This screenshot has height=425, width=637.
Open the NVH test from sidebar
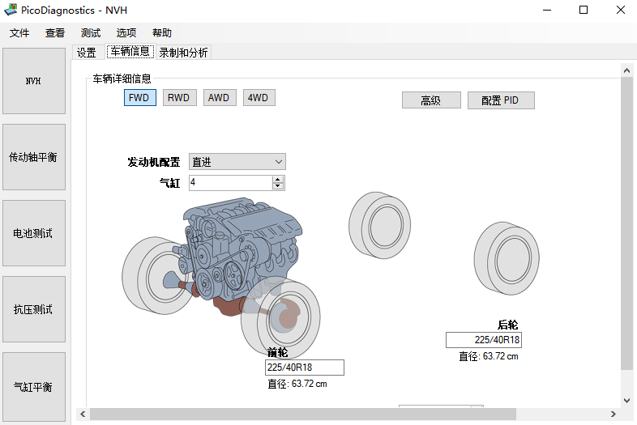34,81
